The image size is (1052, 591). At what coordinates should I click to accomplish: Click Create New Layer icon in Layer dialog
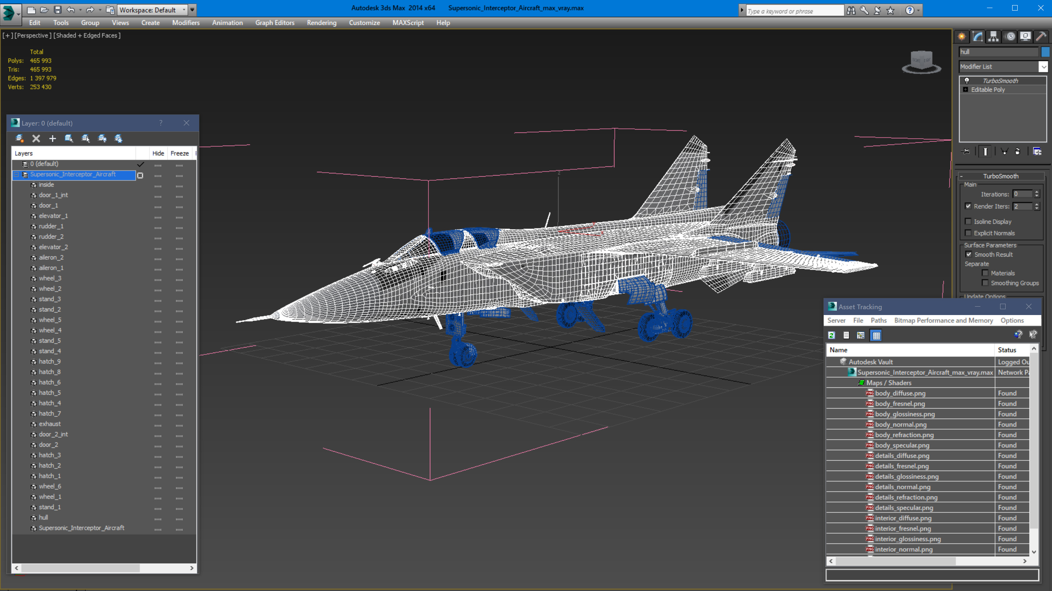click(19, 139)
